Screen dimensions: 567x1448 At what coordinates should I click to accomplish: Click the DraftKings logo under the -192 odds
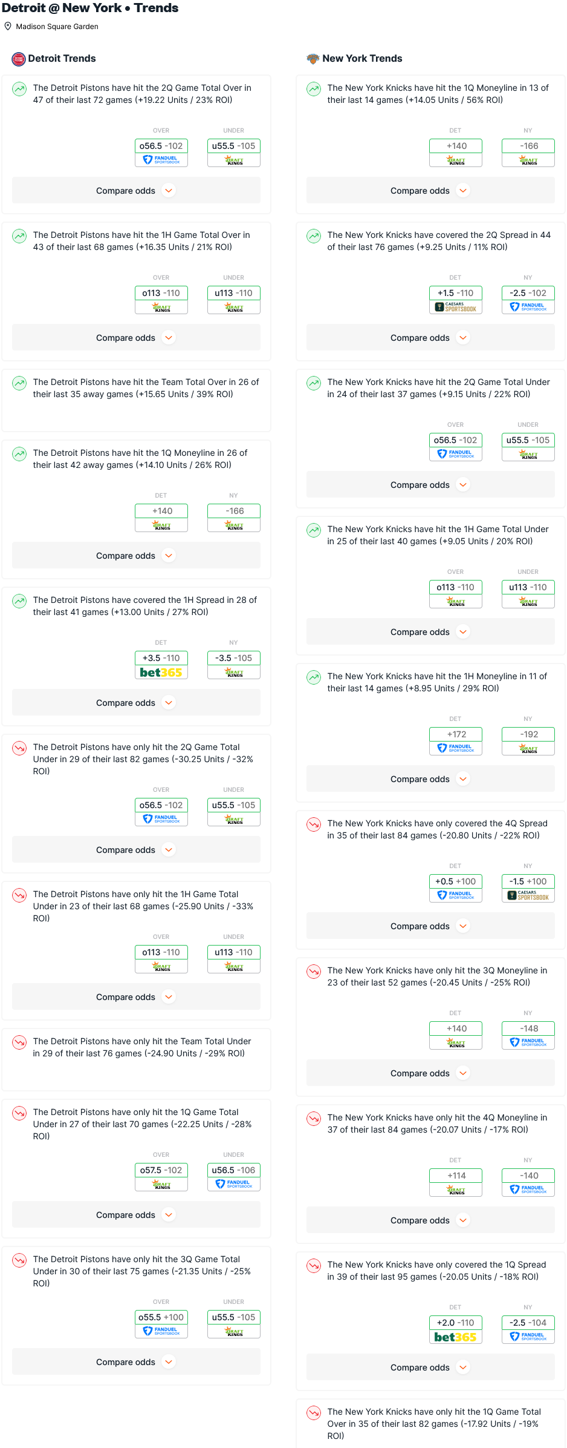point(528,748)
